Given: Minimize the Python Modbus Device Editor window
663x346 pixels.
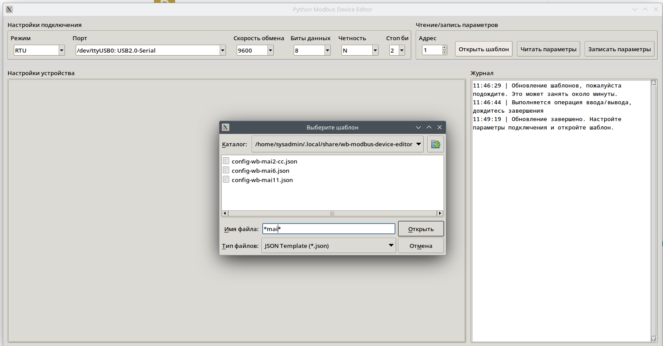Looking at the screenshot, I should point(635,9).
